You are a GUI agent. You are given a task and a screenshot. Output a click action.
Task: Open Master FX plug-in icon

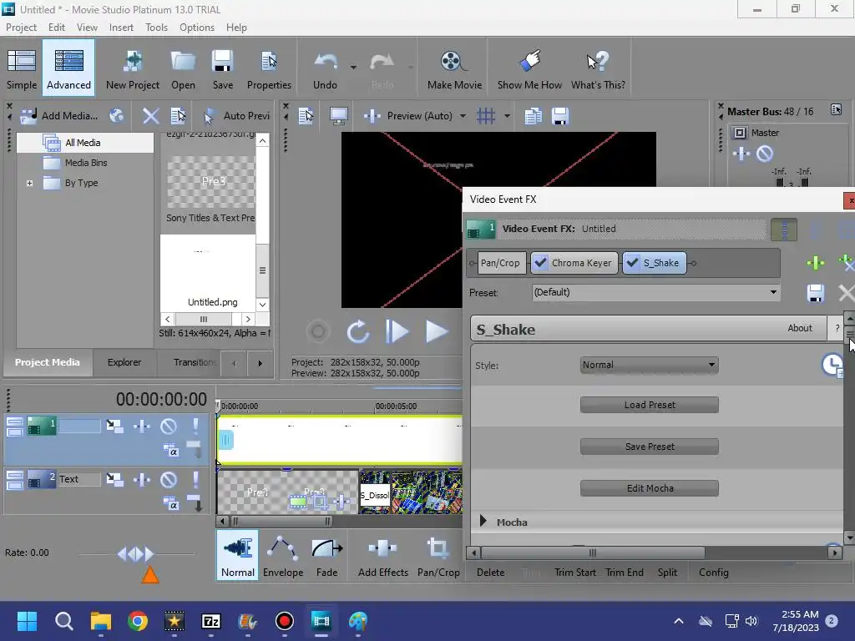coord(741,154)
